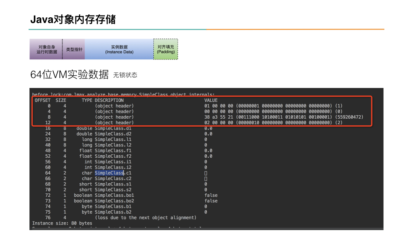Click float SimpleClass.f2

tap(105, 156)
